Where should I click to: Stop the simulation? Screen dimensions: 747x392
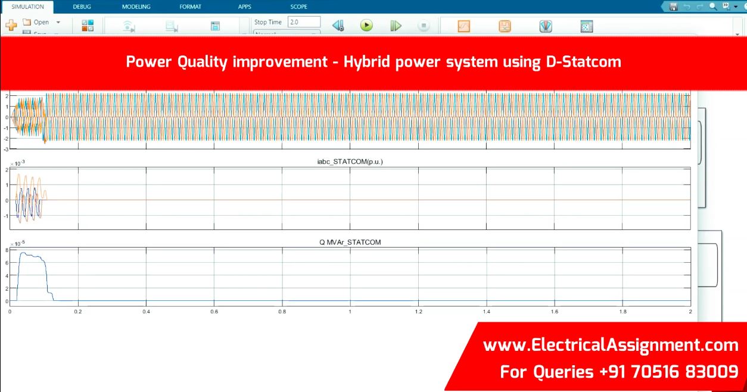[x=424, y=26]
